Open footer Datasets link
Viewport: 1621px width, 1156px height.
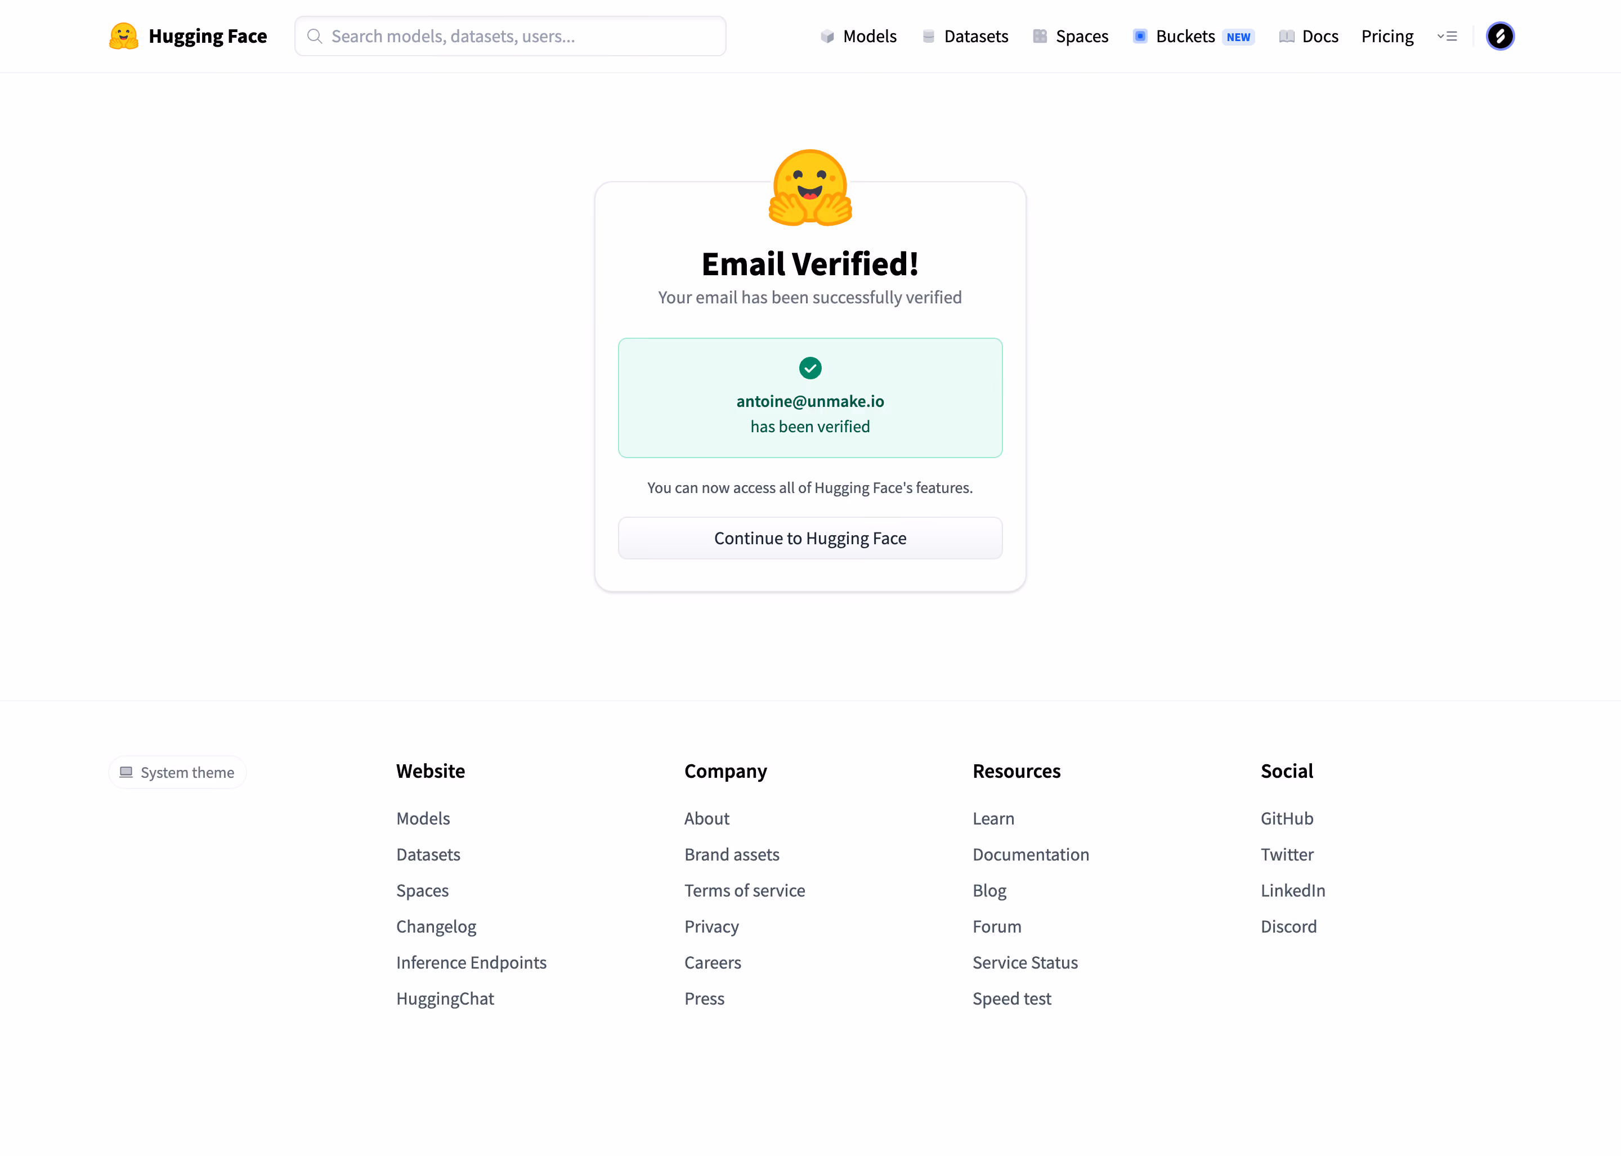428,854
